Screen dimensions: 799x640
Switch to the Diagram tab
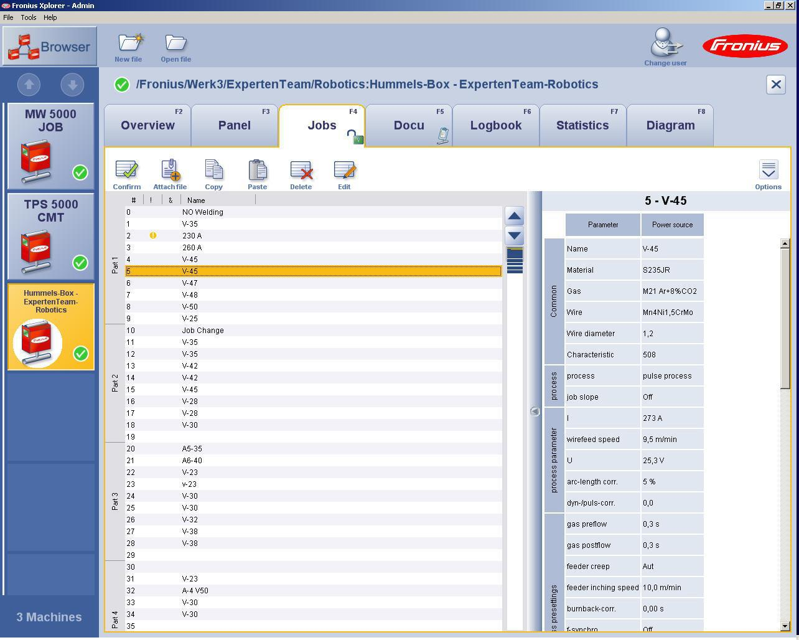pyautogui.click(x=670, y=126)
